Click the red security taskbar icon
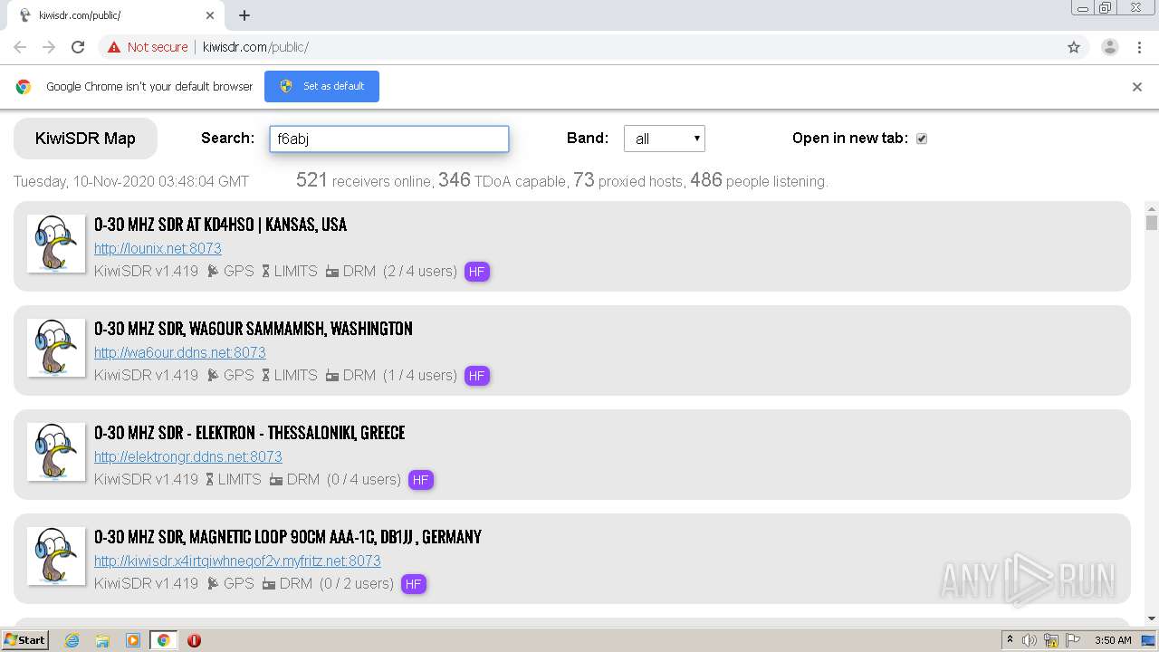Screen dimensions: 1159x652 [194, 640]
